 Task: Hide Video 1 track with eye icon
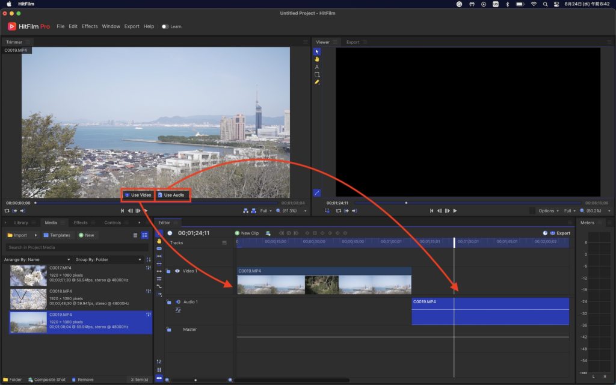(177, 271)
